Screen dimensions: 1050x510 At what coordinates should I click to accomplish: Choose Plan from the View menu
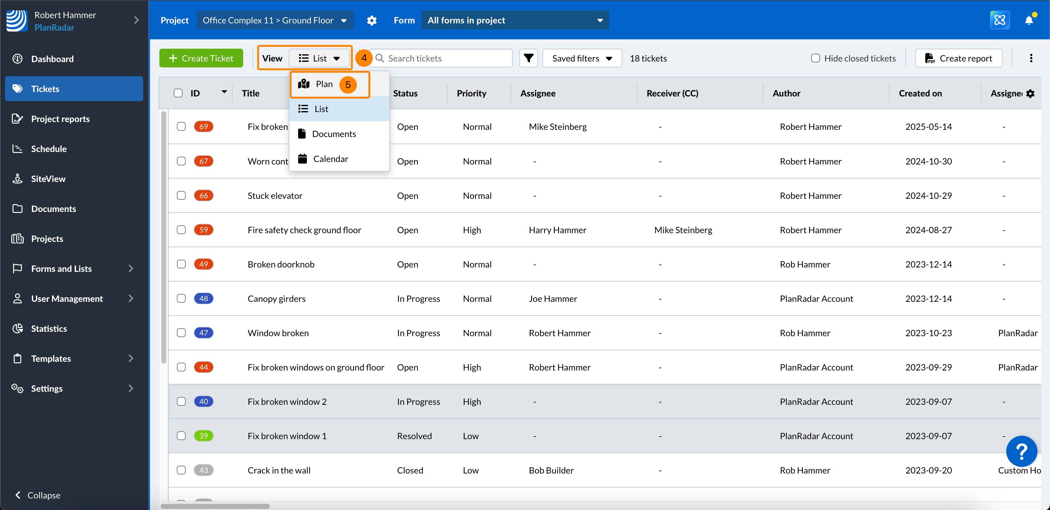(324, 84)
